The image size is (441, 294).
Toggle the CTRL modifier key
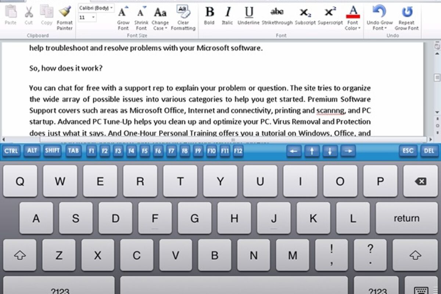pyautogui.click(x=11, y=151)
